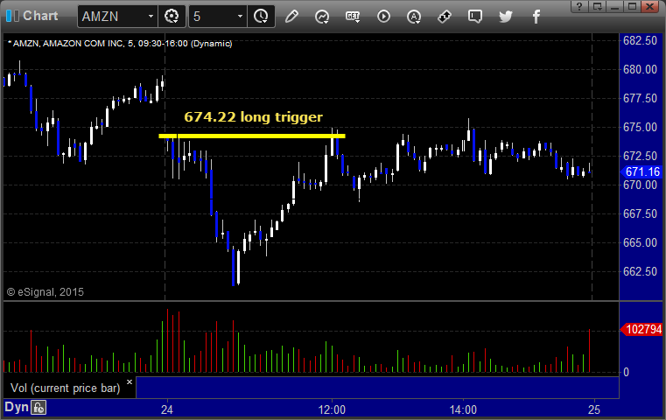
Task: Toggle the Dyn lock icon
Action: pyautogui.click(x=39, y=408)
